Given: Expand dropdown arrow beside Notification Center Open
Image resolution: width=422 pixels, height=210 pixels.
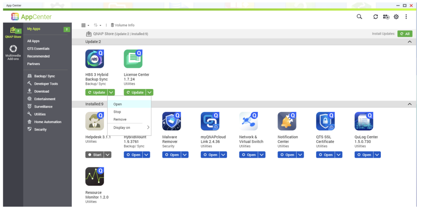Looking at the screenshot, I should coord(300,155).
